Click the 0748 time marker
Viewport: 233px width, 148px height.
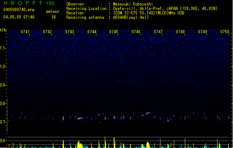coord(180,31)
